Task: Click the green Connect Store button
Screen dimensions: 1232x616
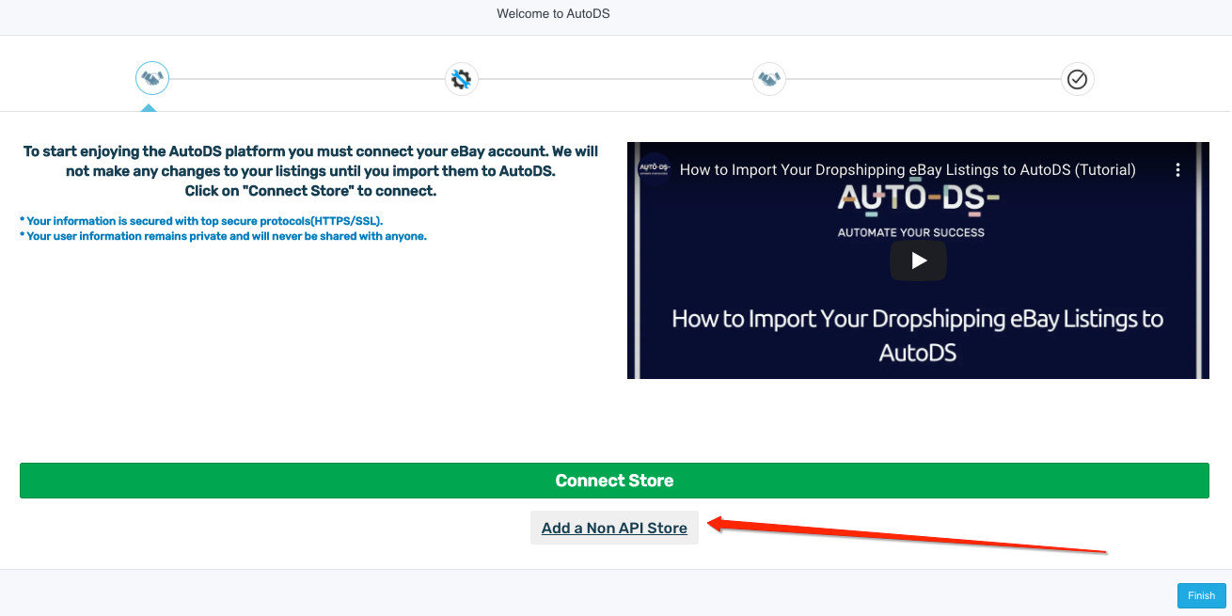Action: (x=614, y=481)
